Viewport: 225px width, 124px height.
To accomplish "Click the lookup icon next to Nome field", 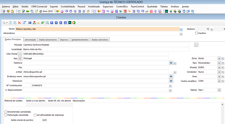I will (x=181, y=29).
